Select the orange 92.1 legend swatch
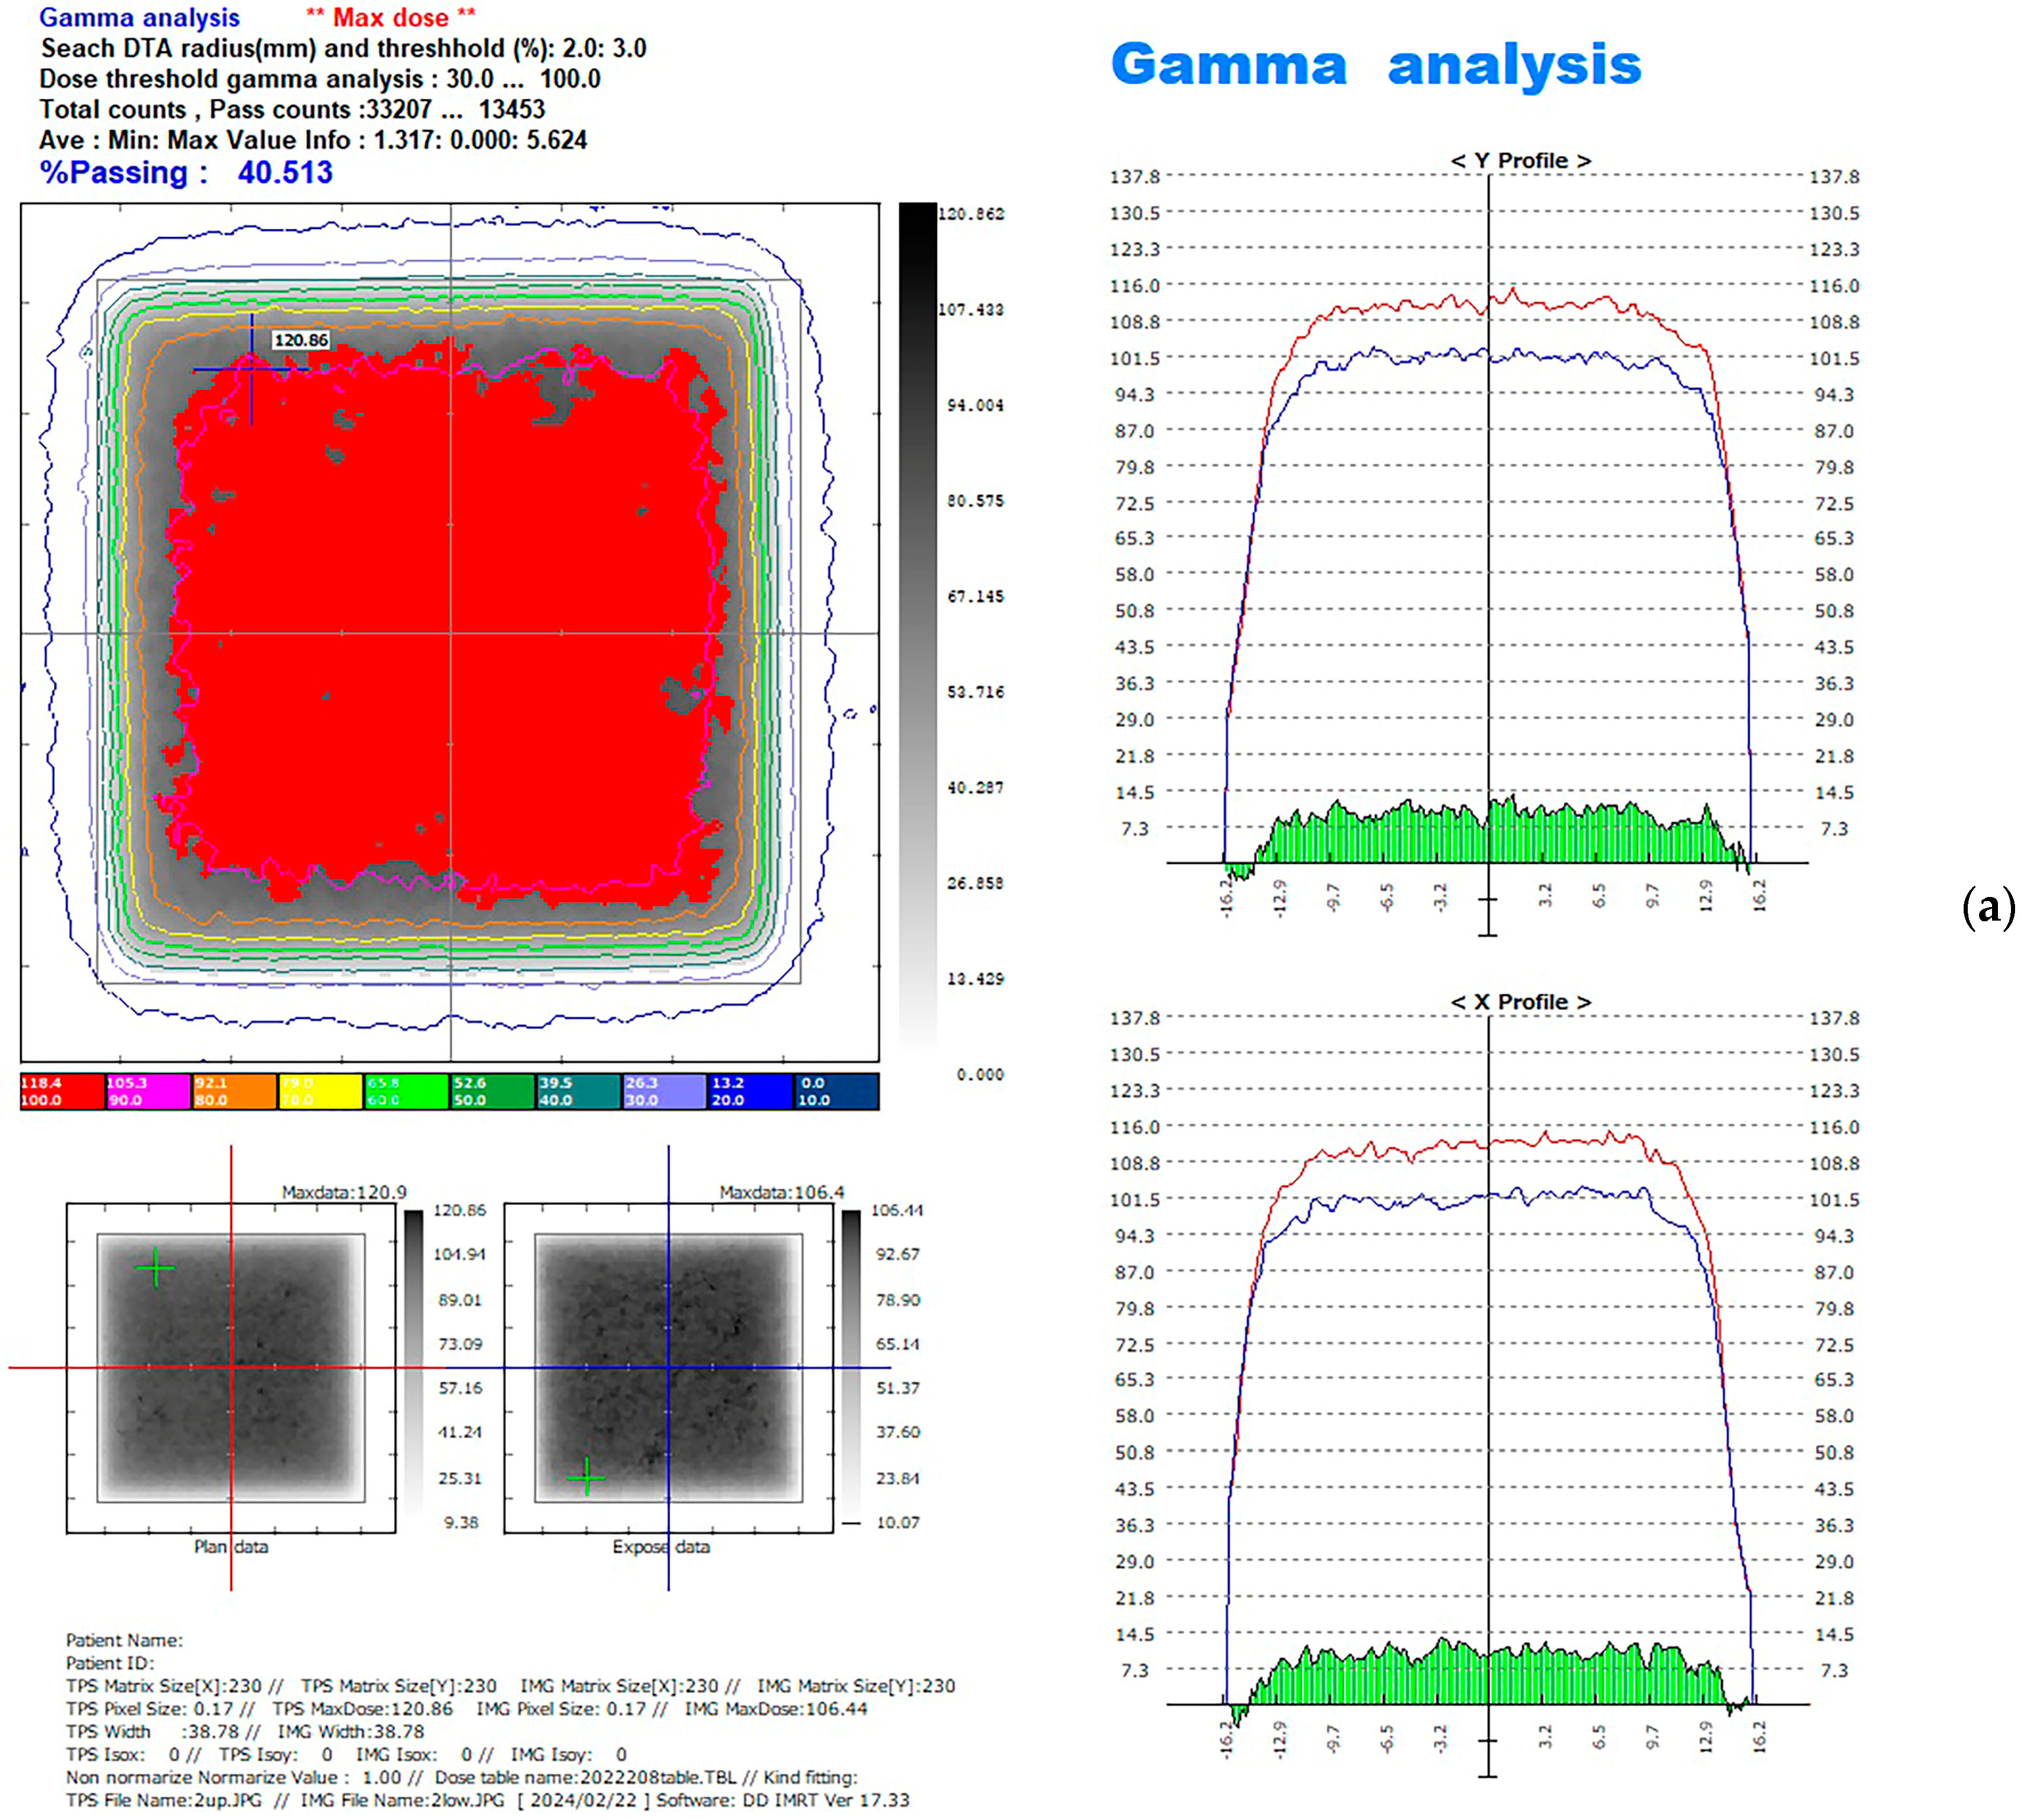Screen dimensions: 2021x1820 point(234,1091)
